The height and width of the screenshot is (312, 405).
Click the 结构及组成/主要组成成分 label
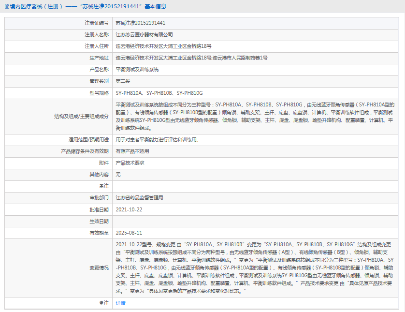click(81, 116)
